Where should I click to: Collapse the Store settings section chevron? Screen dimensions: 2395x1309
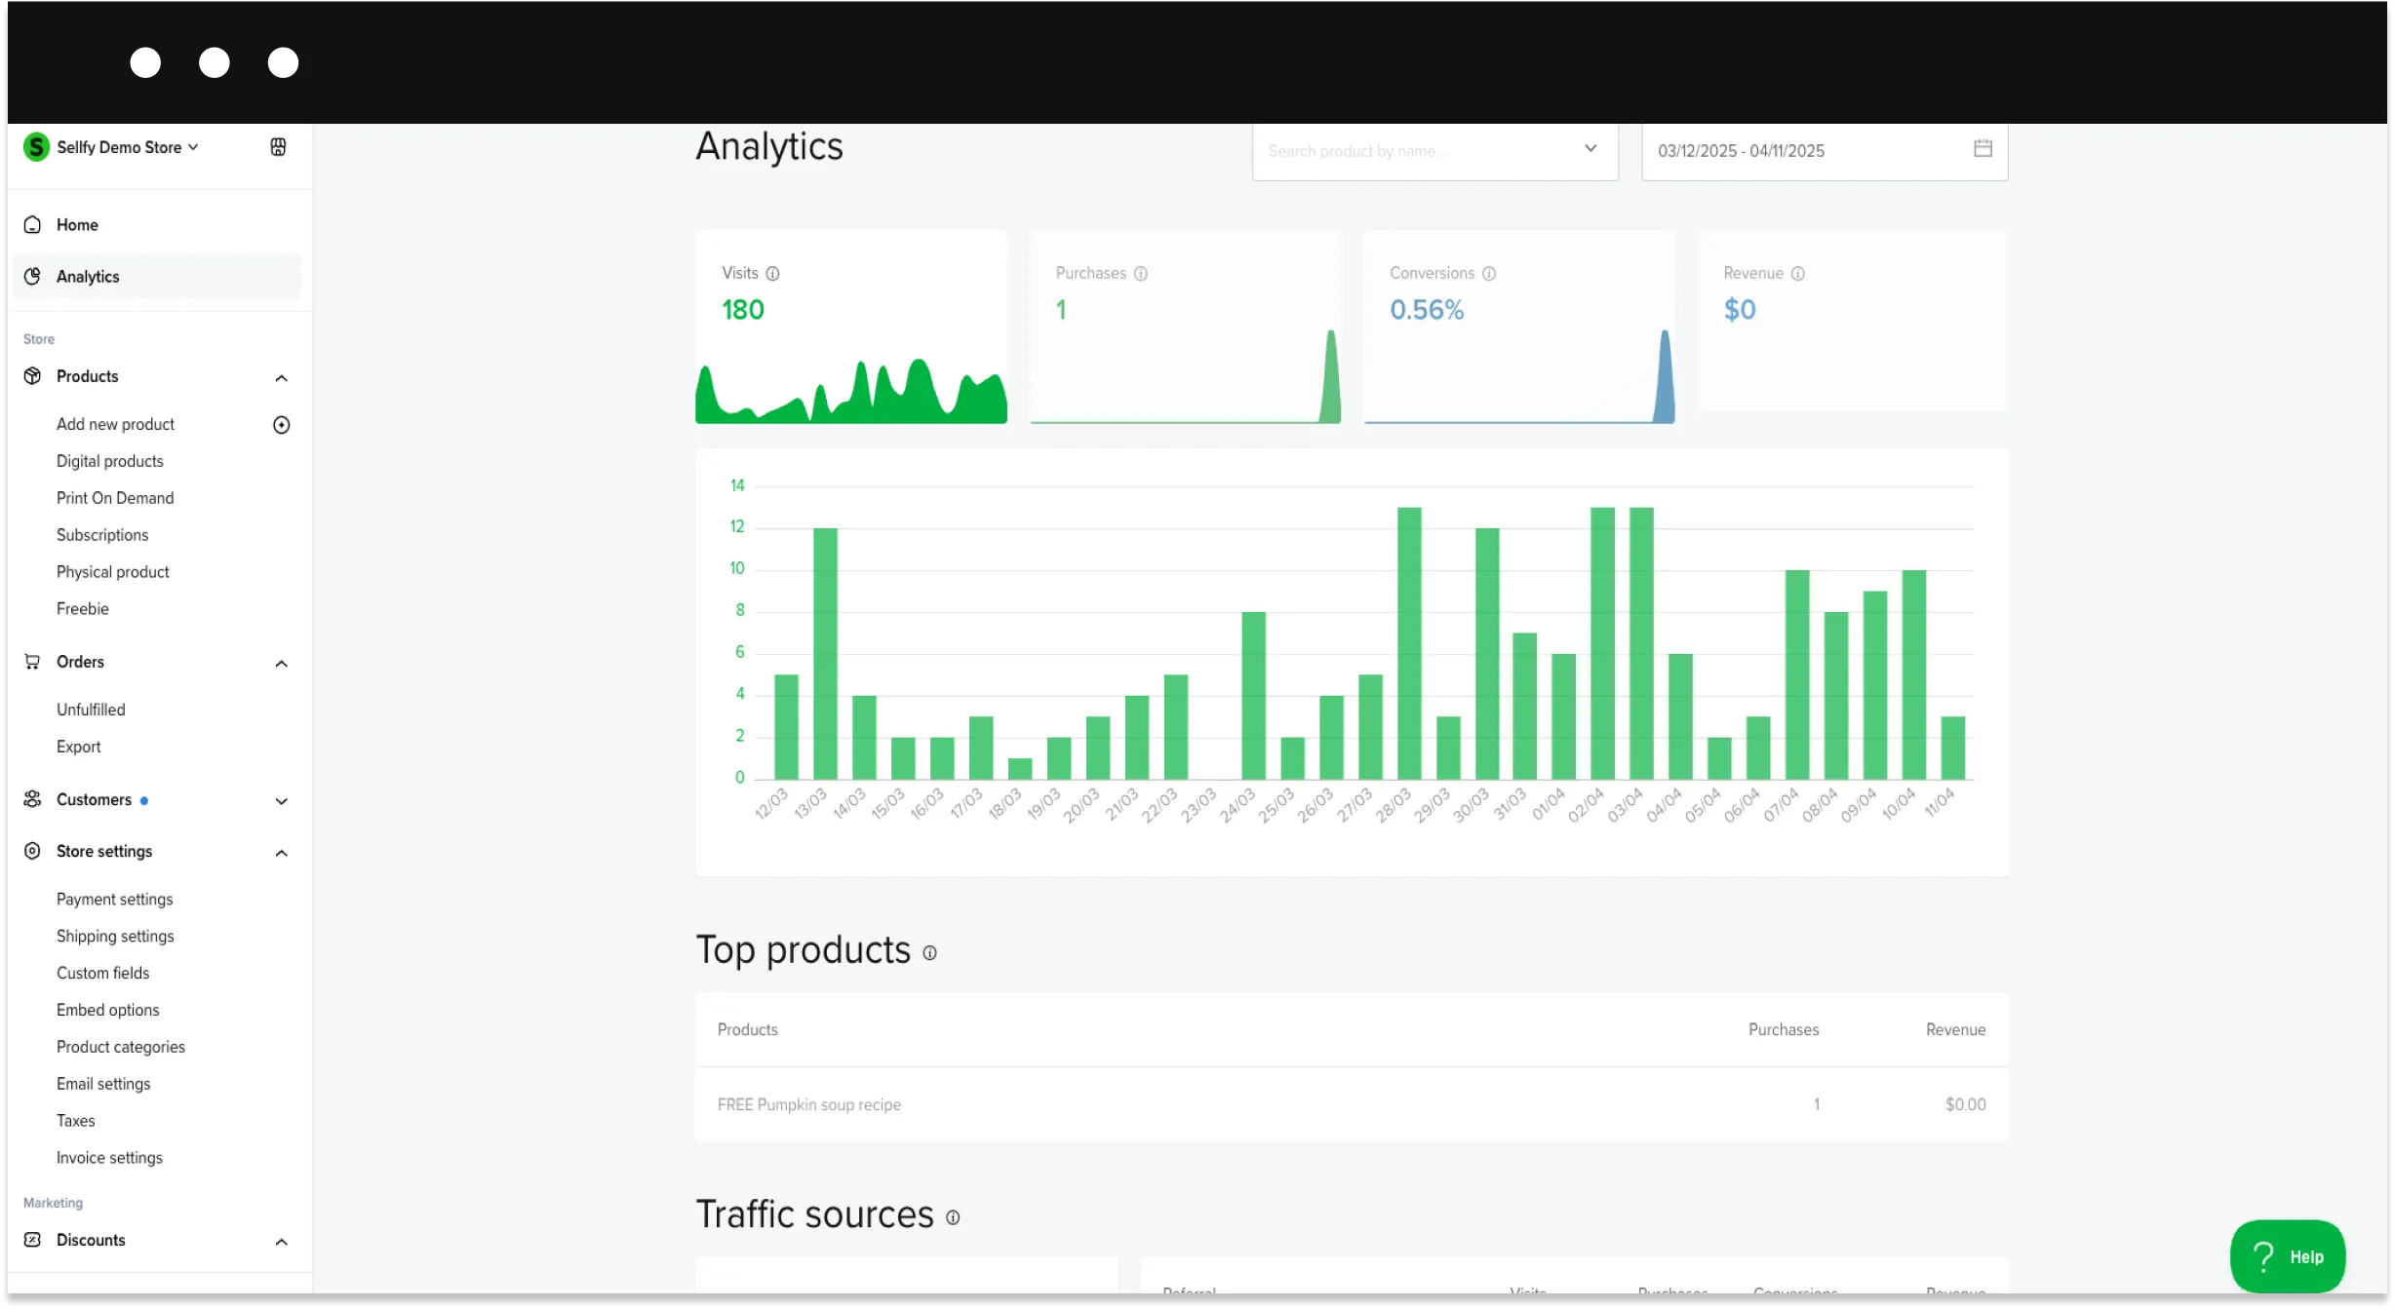[282, 853]
